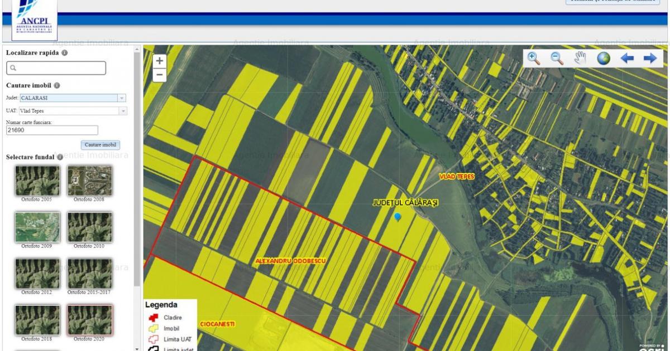
Task: Click the Localizare rapida search field
Action: click(x=56, y=68)
